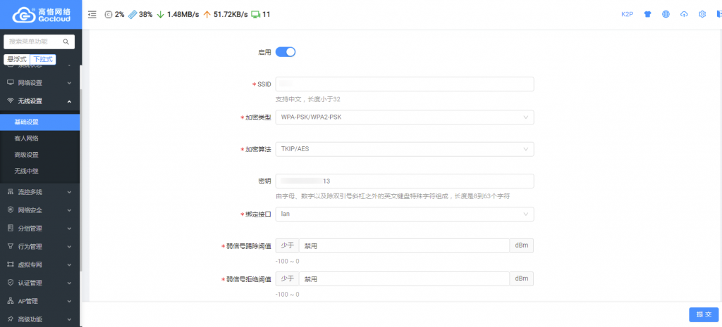Image resolution: width=722 pixels, height=327 pixels.
Task: Click the Gocloud logo
Action: coord(41,14)
